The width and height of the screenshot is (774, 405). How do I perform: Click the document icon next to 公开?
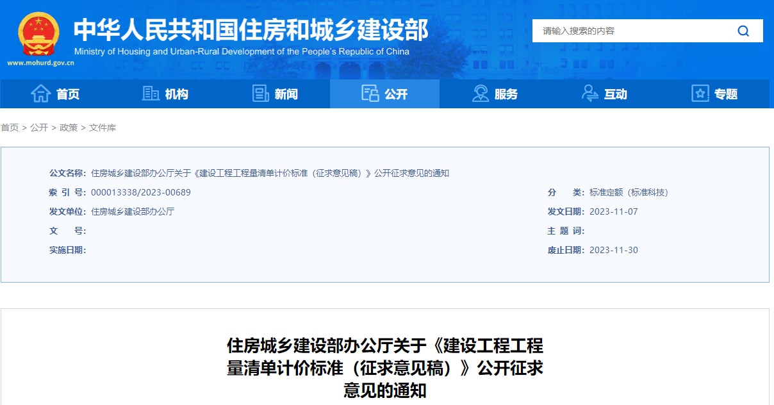tap(370, 94)
